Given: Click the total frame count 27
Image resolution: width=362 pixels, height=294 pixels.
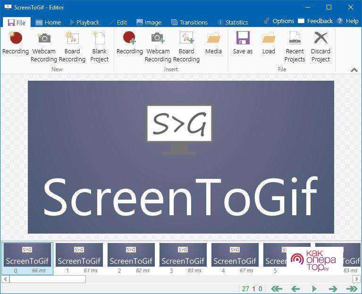Looking at the screenshot, I should point(245,289).
